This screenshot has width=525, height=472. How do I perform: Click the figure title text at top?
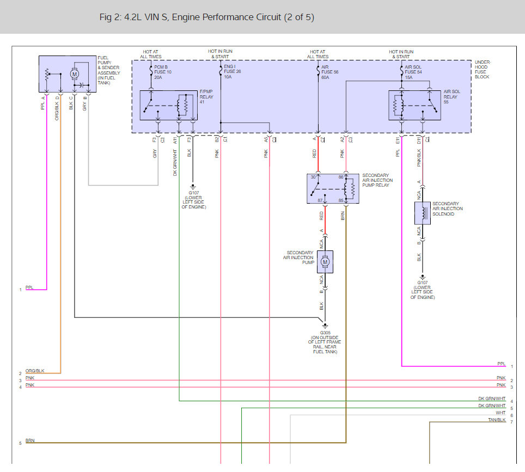(207, 17)
